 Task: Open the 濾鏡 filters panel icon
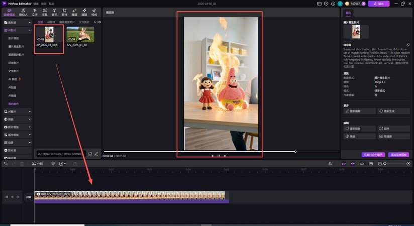pos(84,11)
